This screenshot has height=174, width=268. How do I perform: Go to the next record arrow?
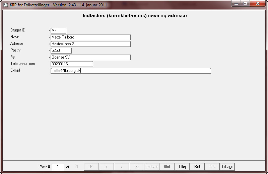[x=122, y=167]
